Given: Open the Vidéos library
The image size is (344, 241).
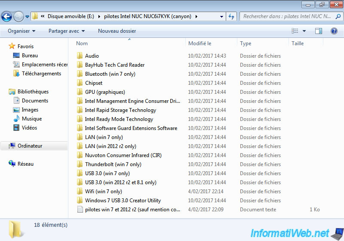Looking at the screenshot, I should [x=25, y=128].
